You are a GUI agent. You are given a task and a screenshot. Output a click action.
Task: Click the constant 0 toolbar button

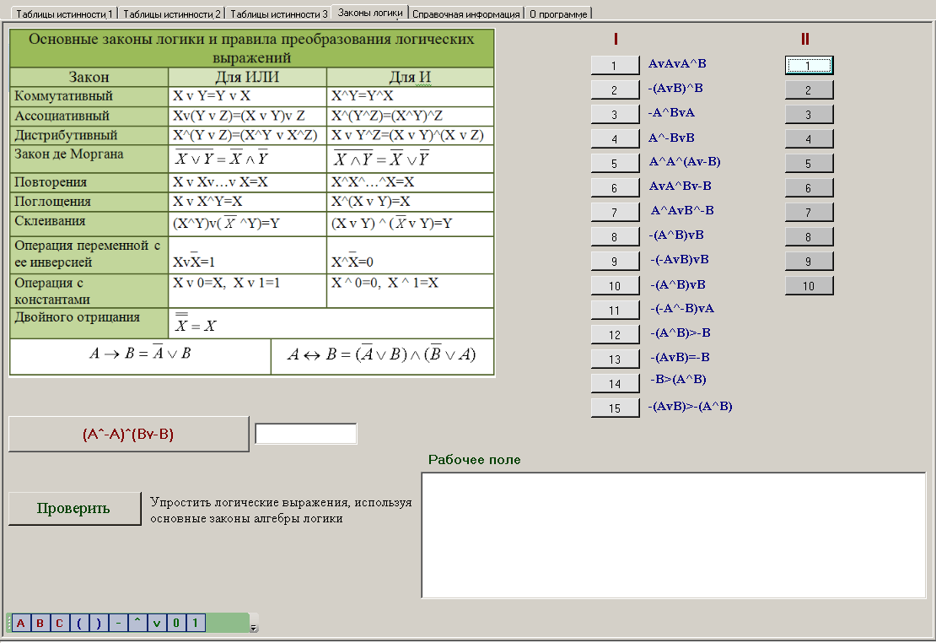point(175,624)
